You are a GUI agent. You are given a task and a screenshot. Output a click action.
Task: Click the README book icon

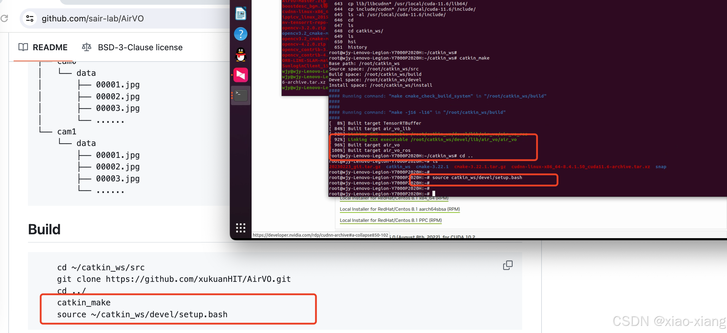pyautogui.click(x=23, y=47)
